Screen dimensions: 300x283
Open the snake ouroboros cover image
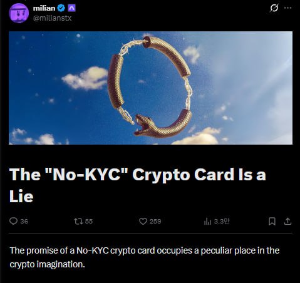[150, 88]
